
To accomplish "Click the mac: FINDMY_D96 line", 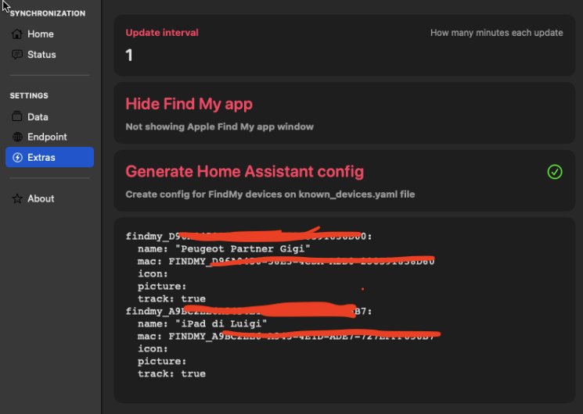I will (x=286, y=262).
